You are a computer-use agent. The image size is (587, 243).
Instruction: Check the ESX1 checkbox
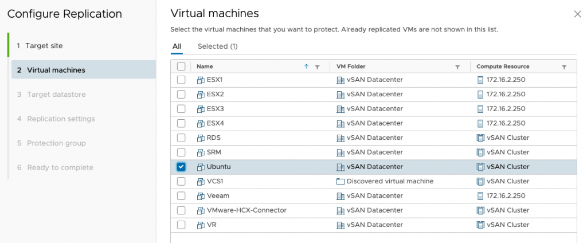pos(181,80)
